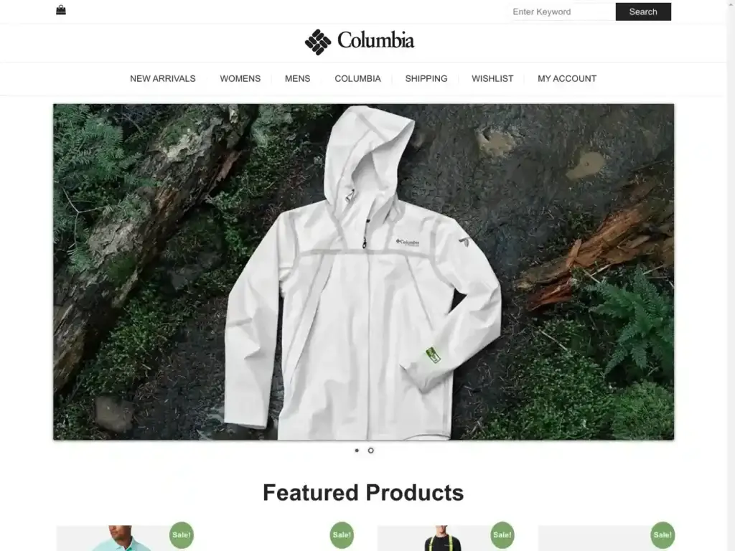
Task: Open the Mens category menu
Action: (x=298, y=79)
